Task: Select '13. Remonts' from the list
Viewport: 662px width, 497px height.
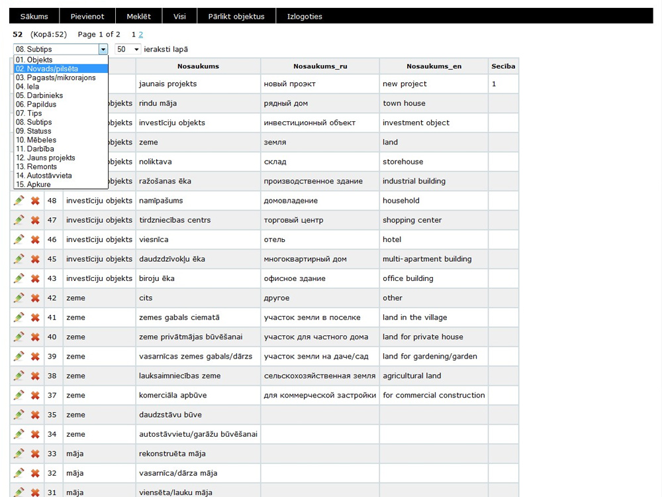Action: tap(61, 166)
